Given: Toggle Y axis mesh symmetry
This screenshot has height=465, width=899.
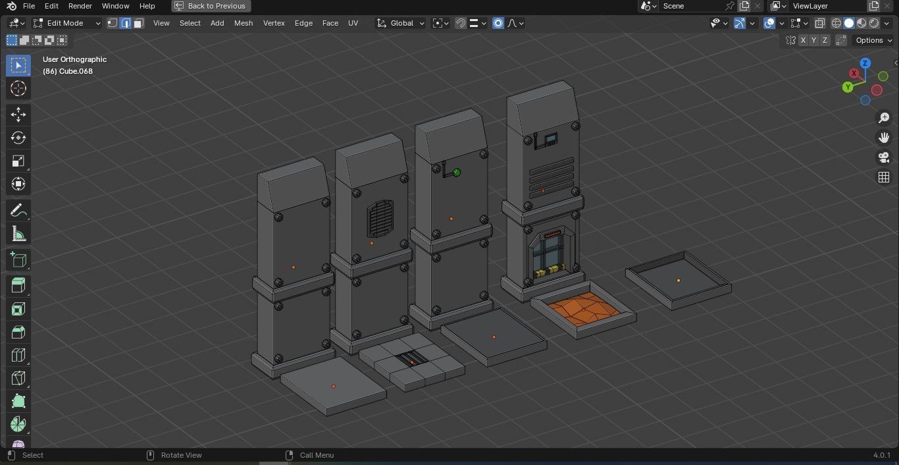Looking at the screenshot, I should point(814,40).
